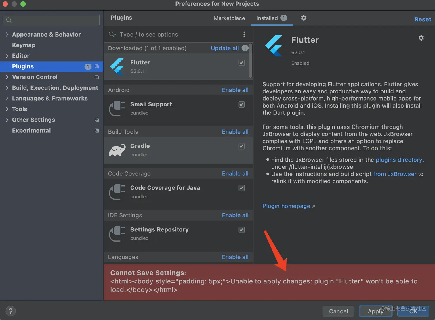Switch to the Installed tab

[x=272, y=18]
